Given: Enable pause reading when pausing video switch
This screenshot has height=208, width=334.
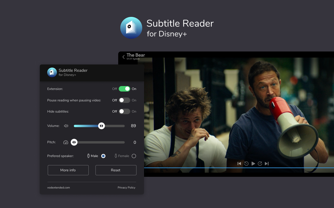Looking at the screenshot, I should tap(124, 100).
